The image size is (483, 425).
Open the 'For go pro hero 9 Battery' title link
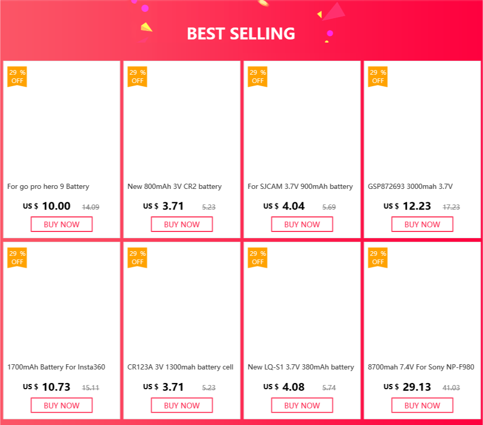click(48, 186)
